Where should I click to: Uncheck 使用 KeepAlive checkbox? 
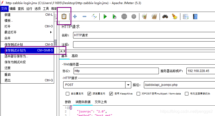click(x=111, y=94)
